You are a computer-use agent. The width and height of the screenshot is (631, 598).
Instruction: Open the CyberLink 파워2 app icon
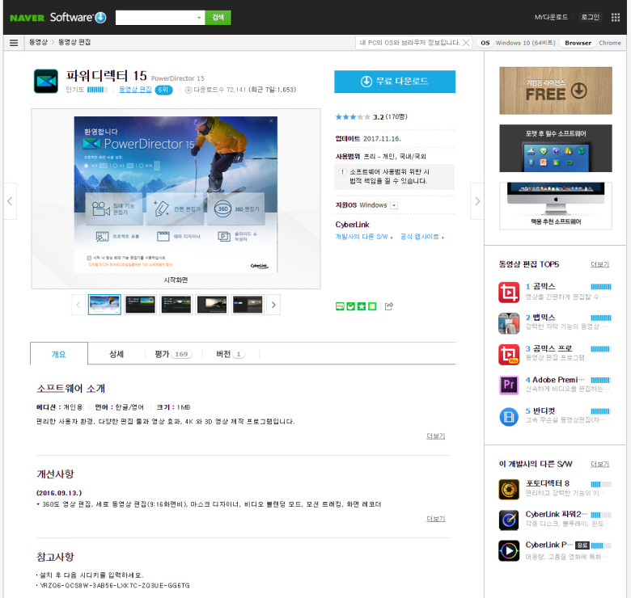point(509,520)
